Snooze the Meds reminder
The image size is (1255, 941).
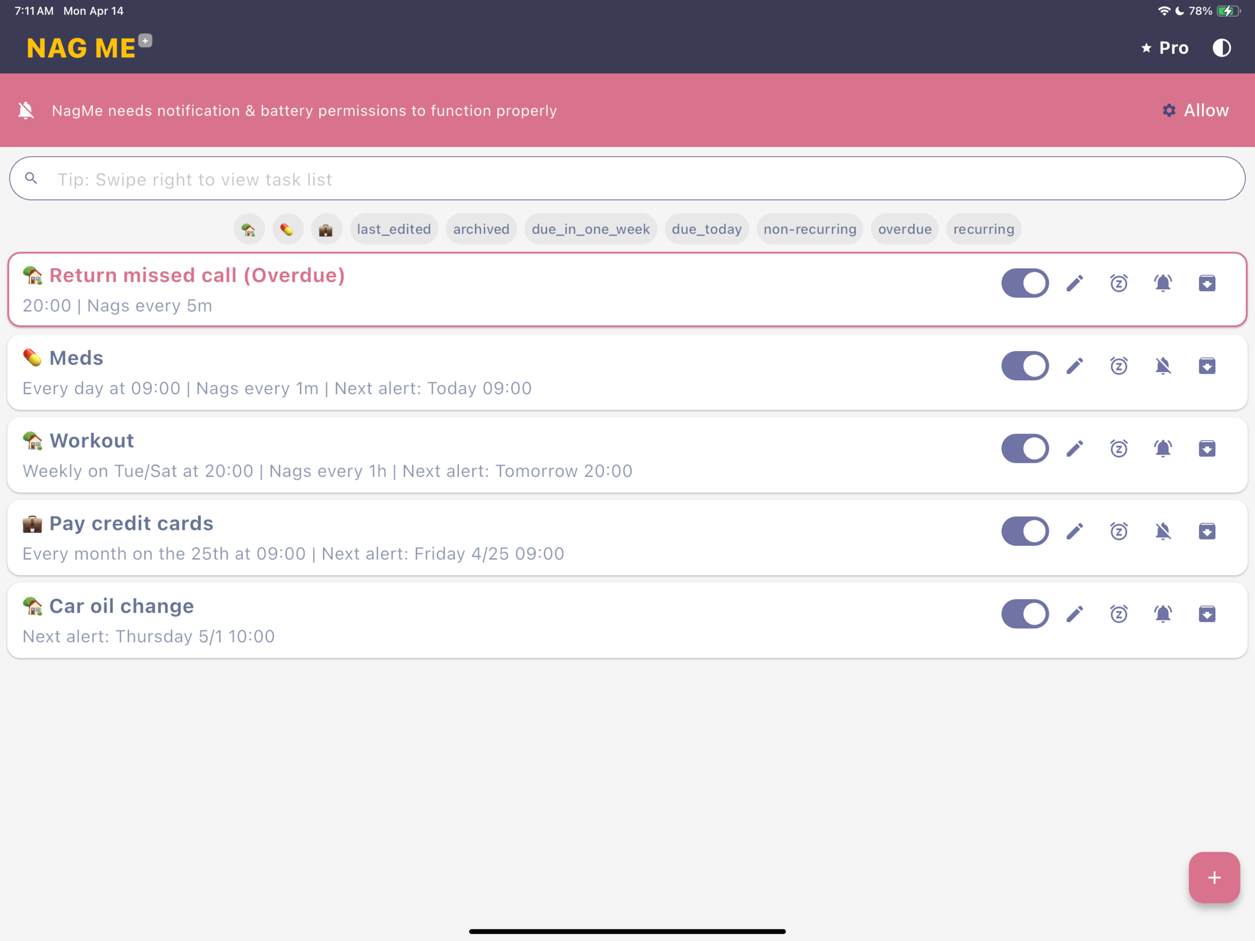tap(1119, 366)
